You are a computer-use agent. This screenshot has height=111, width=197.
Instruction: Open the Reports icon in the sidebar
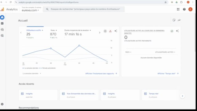[2, 23]
